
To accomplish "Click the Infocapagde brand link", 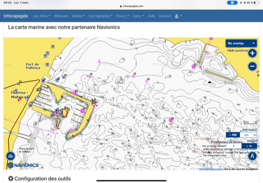I will [16, 16].
